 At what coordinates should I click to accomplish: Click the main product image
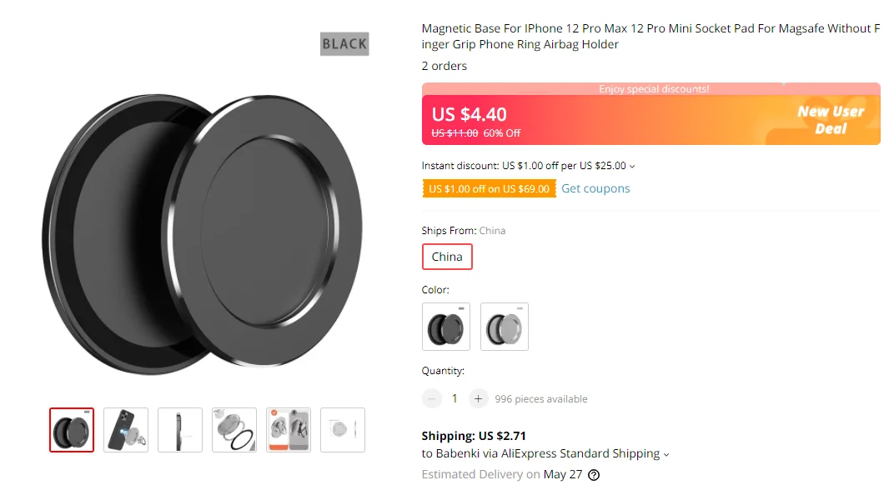tap(204, 229)
